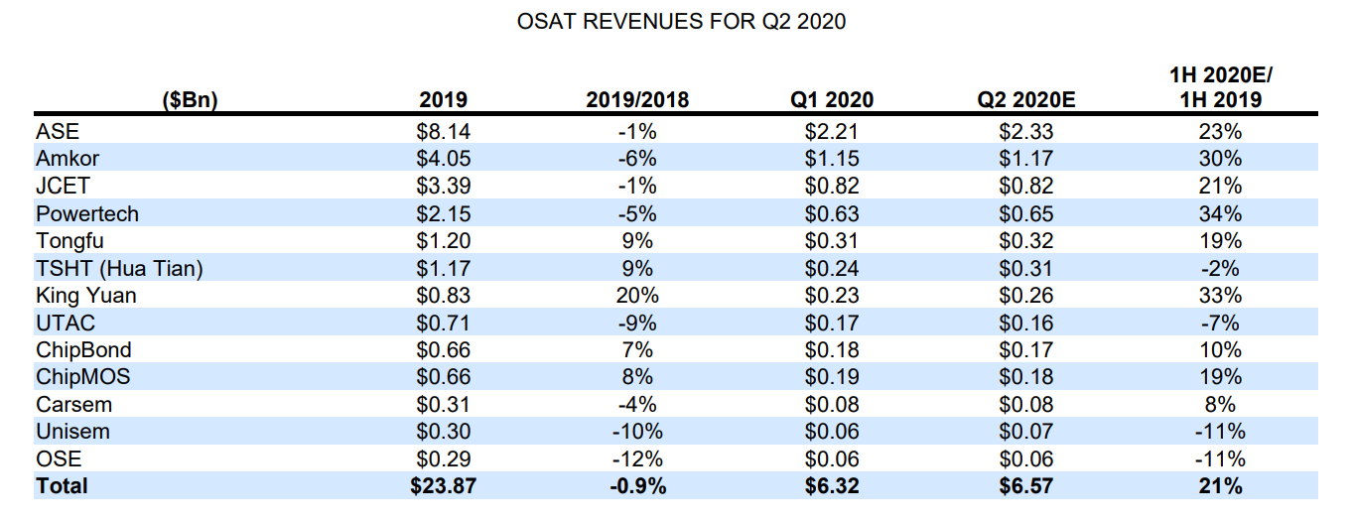The height and width of the screenshot is (521, 1354).
Task: Select King Yuan 1H growth value '33%'
Action: [1221, 295]
